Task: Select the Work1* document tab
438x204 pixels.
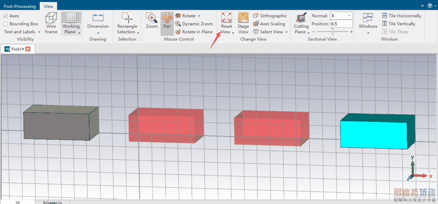Action: 17,49
